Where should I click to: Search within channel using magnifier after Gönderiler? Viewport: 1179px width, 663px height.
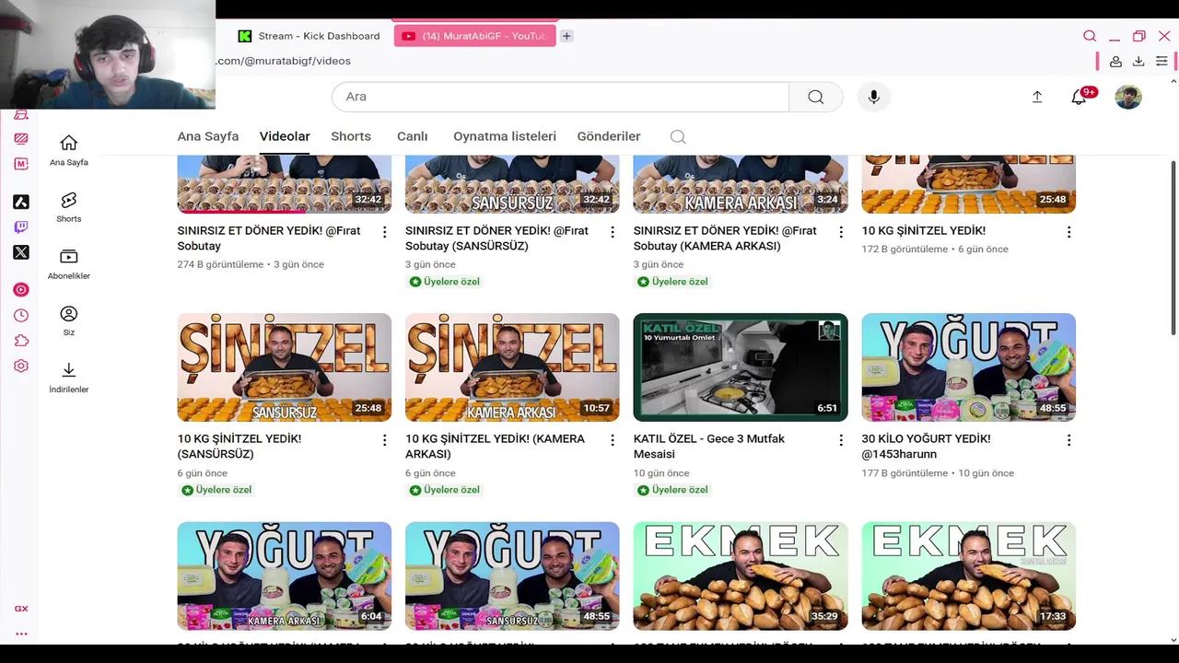pos(678,136)
